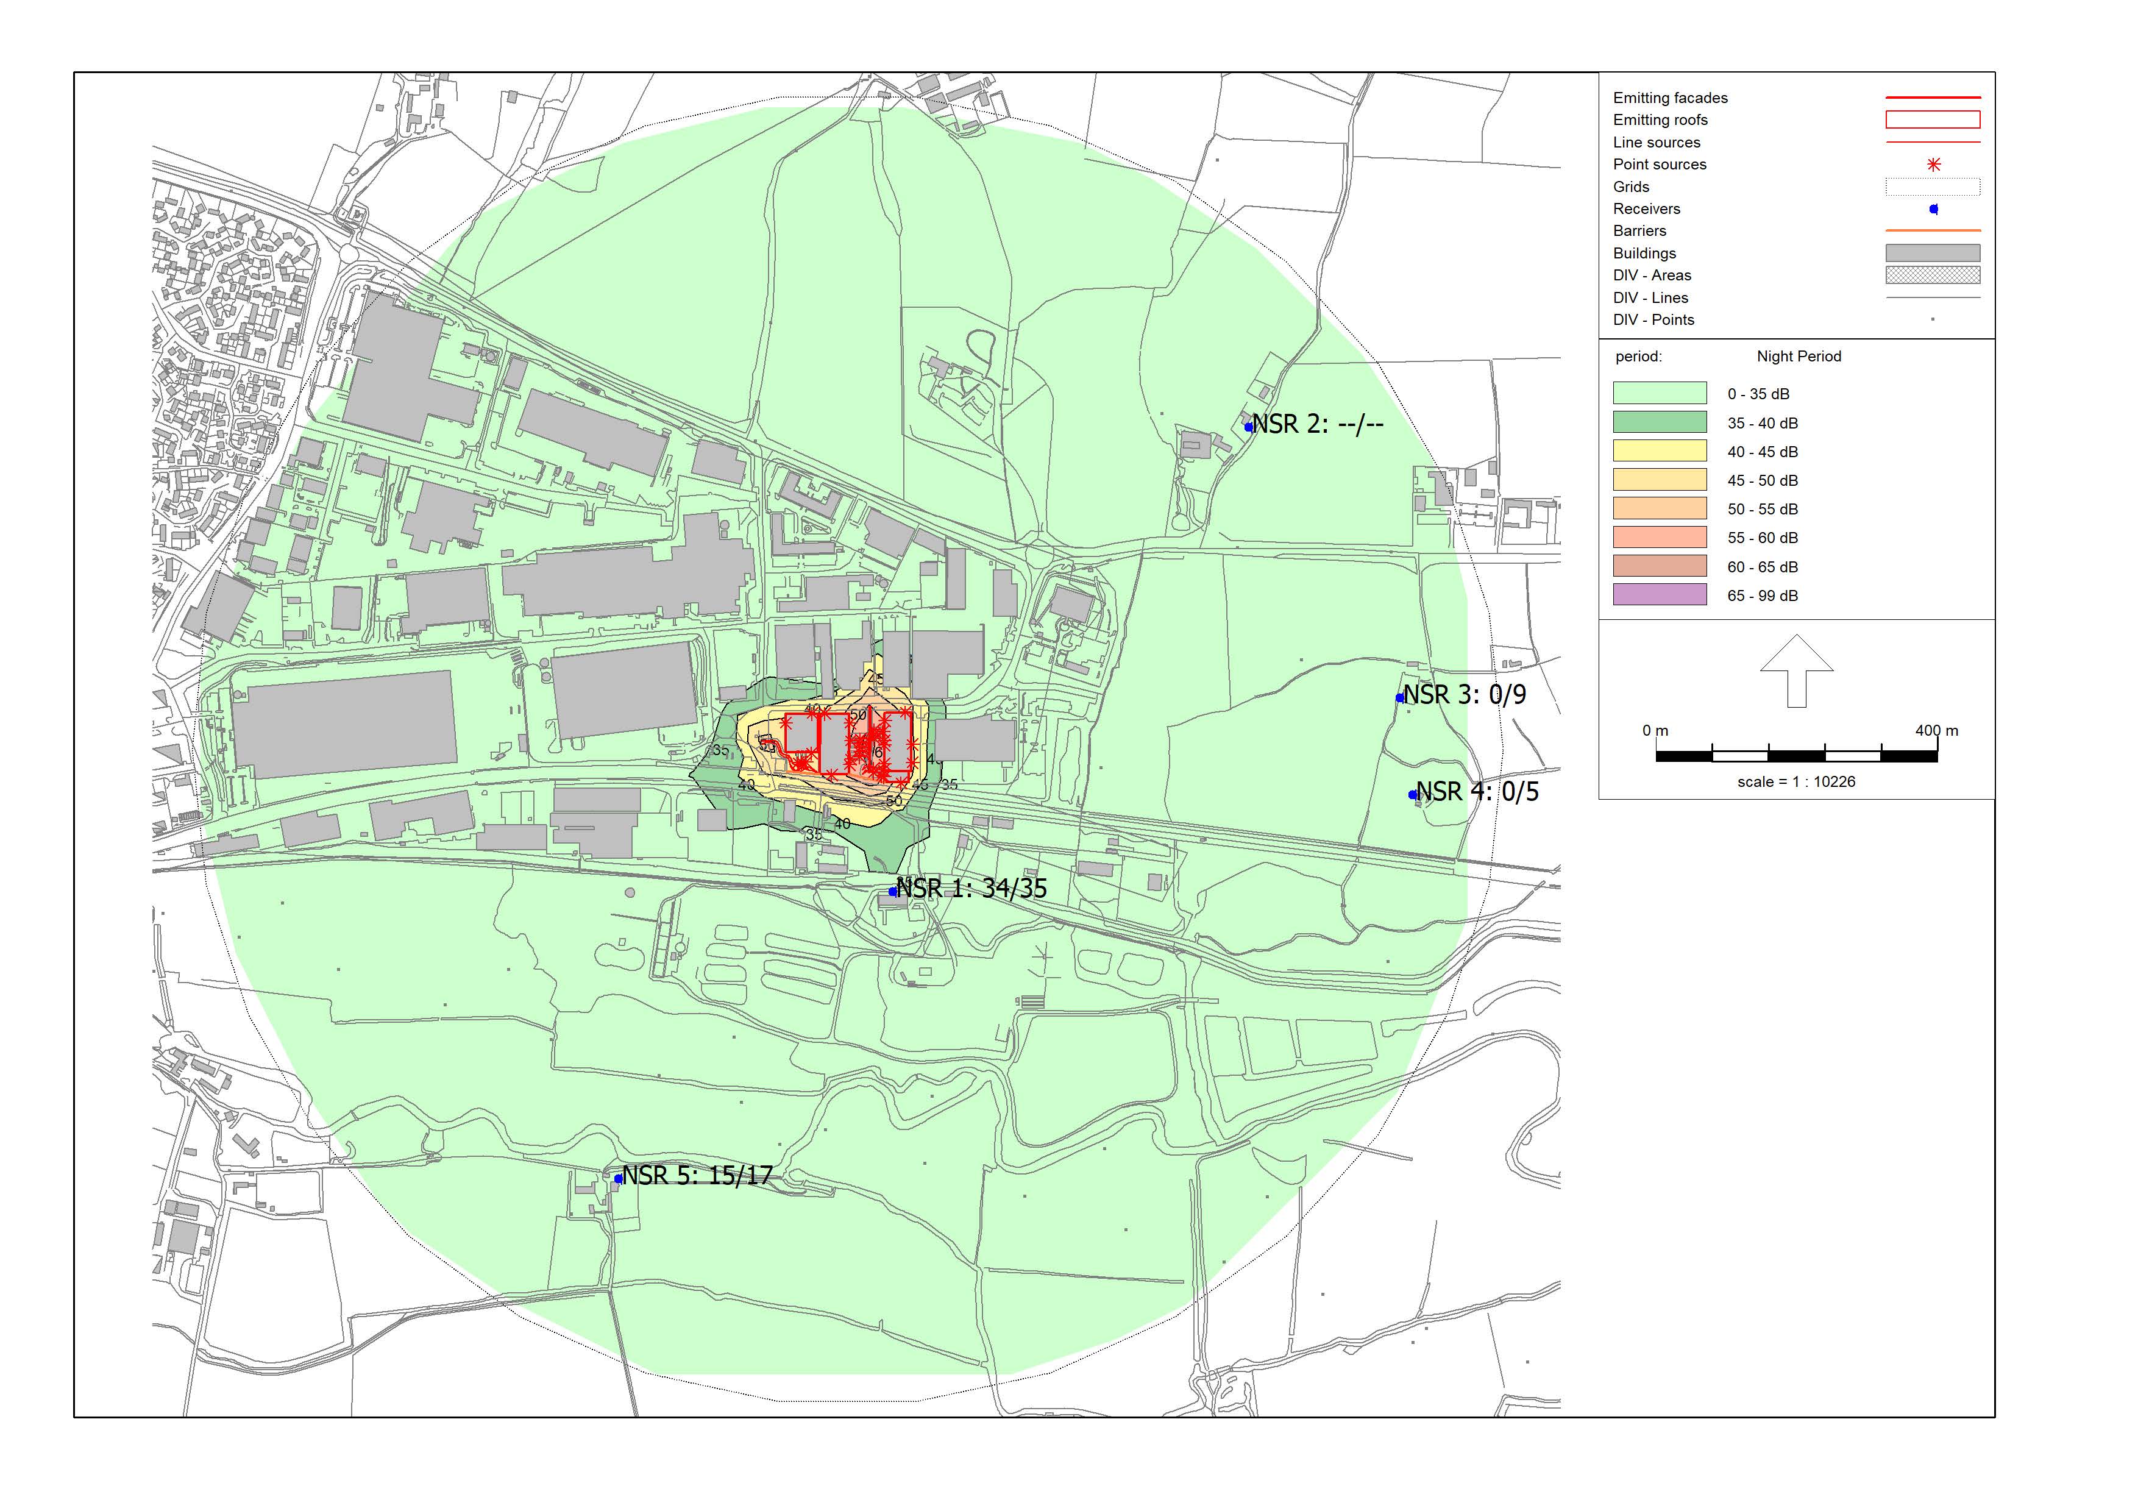The image size is (2138, 1511).
Task: Click the Barriers orange line legend symbol
Action: click(1932, 231)
